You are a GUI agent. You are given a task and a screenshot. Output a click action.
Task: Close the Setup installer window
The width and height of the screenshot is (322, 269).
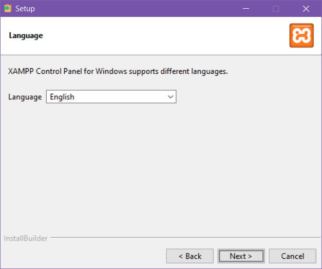(x=306, y=9)
